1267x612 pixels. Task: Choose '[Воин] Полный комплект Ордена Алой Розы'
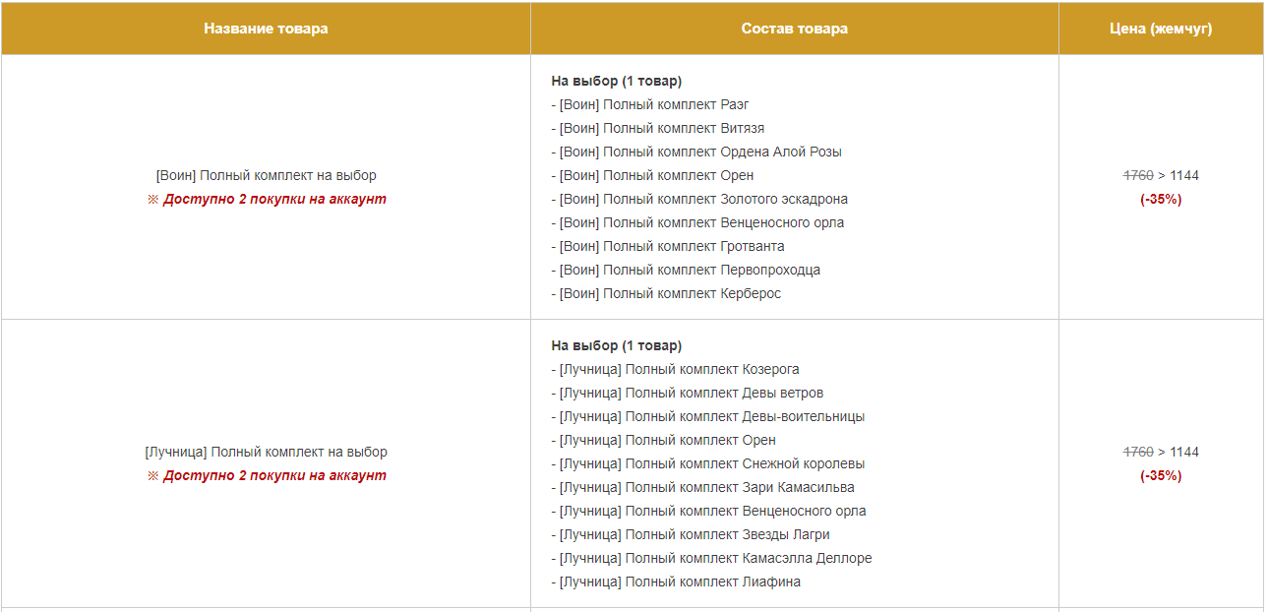coord(696,152)
